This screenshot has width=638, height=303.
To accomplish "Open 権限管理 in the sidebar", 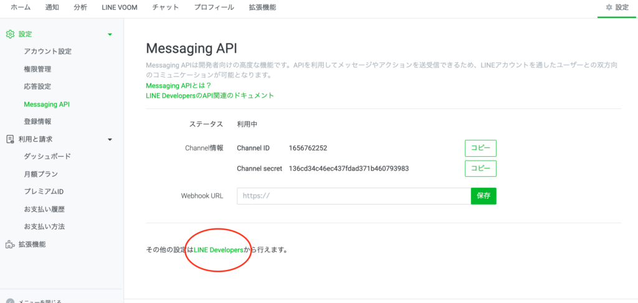I will coord(37,70).
